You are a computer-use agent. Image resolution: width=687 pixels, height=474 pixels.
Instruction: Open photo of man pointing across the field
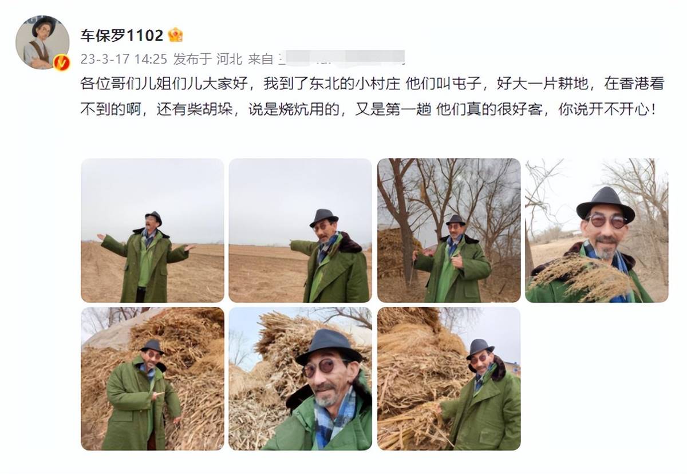301,230
